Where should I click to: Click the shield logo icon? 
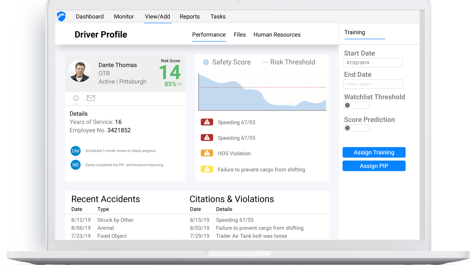tap(61, 17)
